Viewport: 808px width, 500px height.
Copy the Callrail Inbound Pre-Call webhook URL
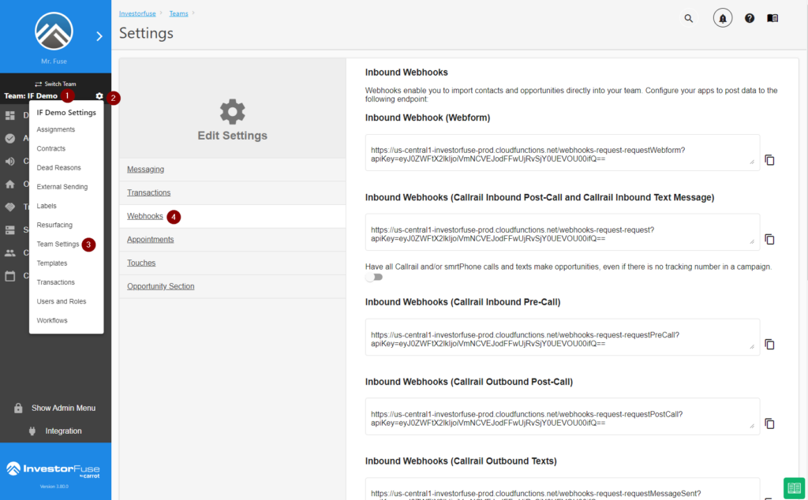click(769, 345)
